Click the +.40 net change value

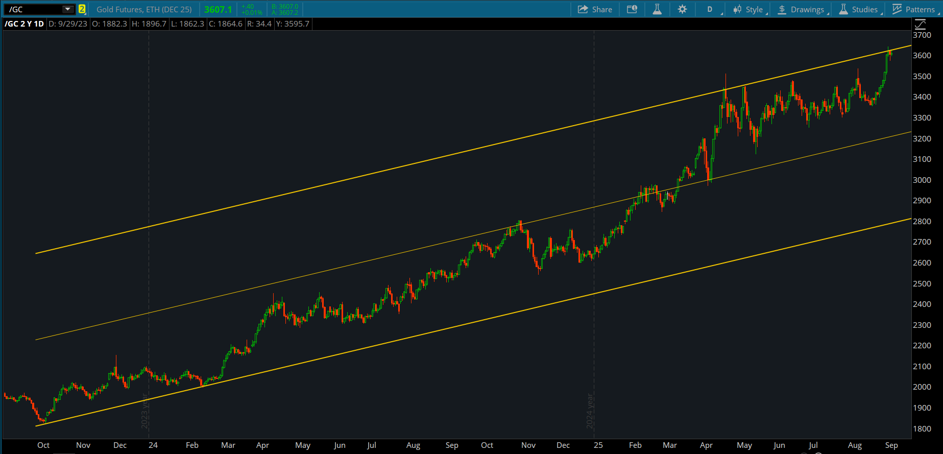248,7
